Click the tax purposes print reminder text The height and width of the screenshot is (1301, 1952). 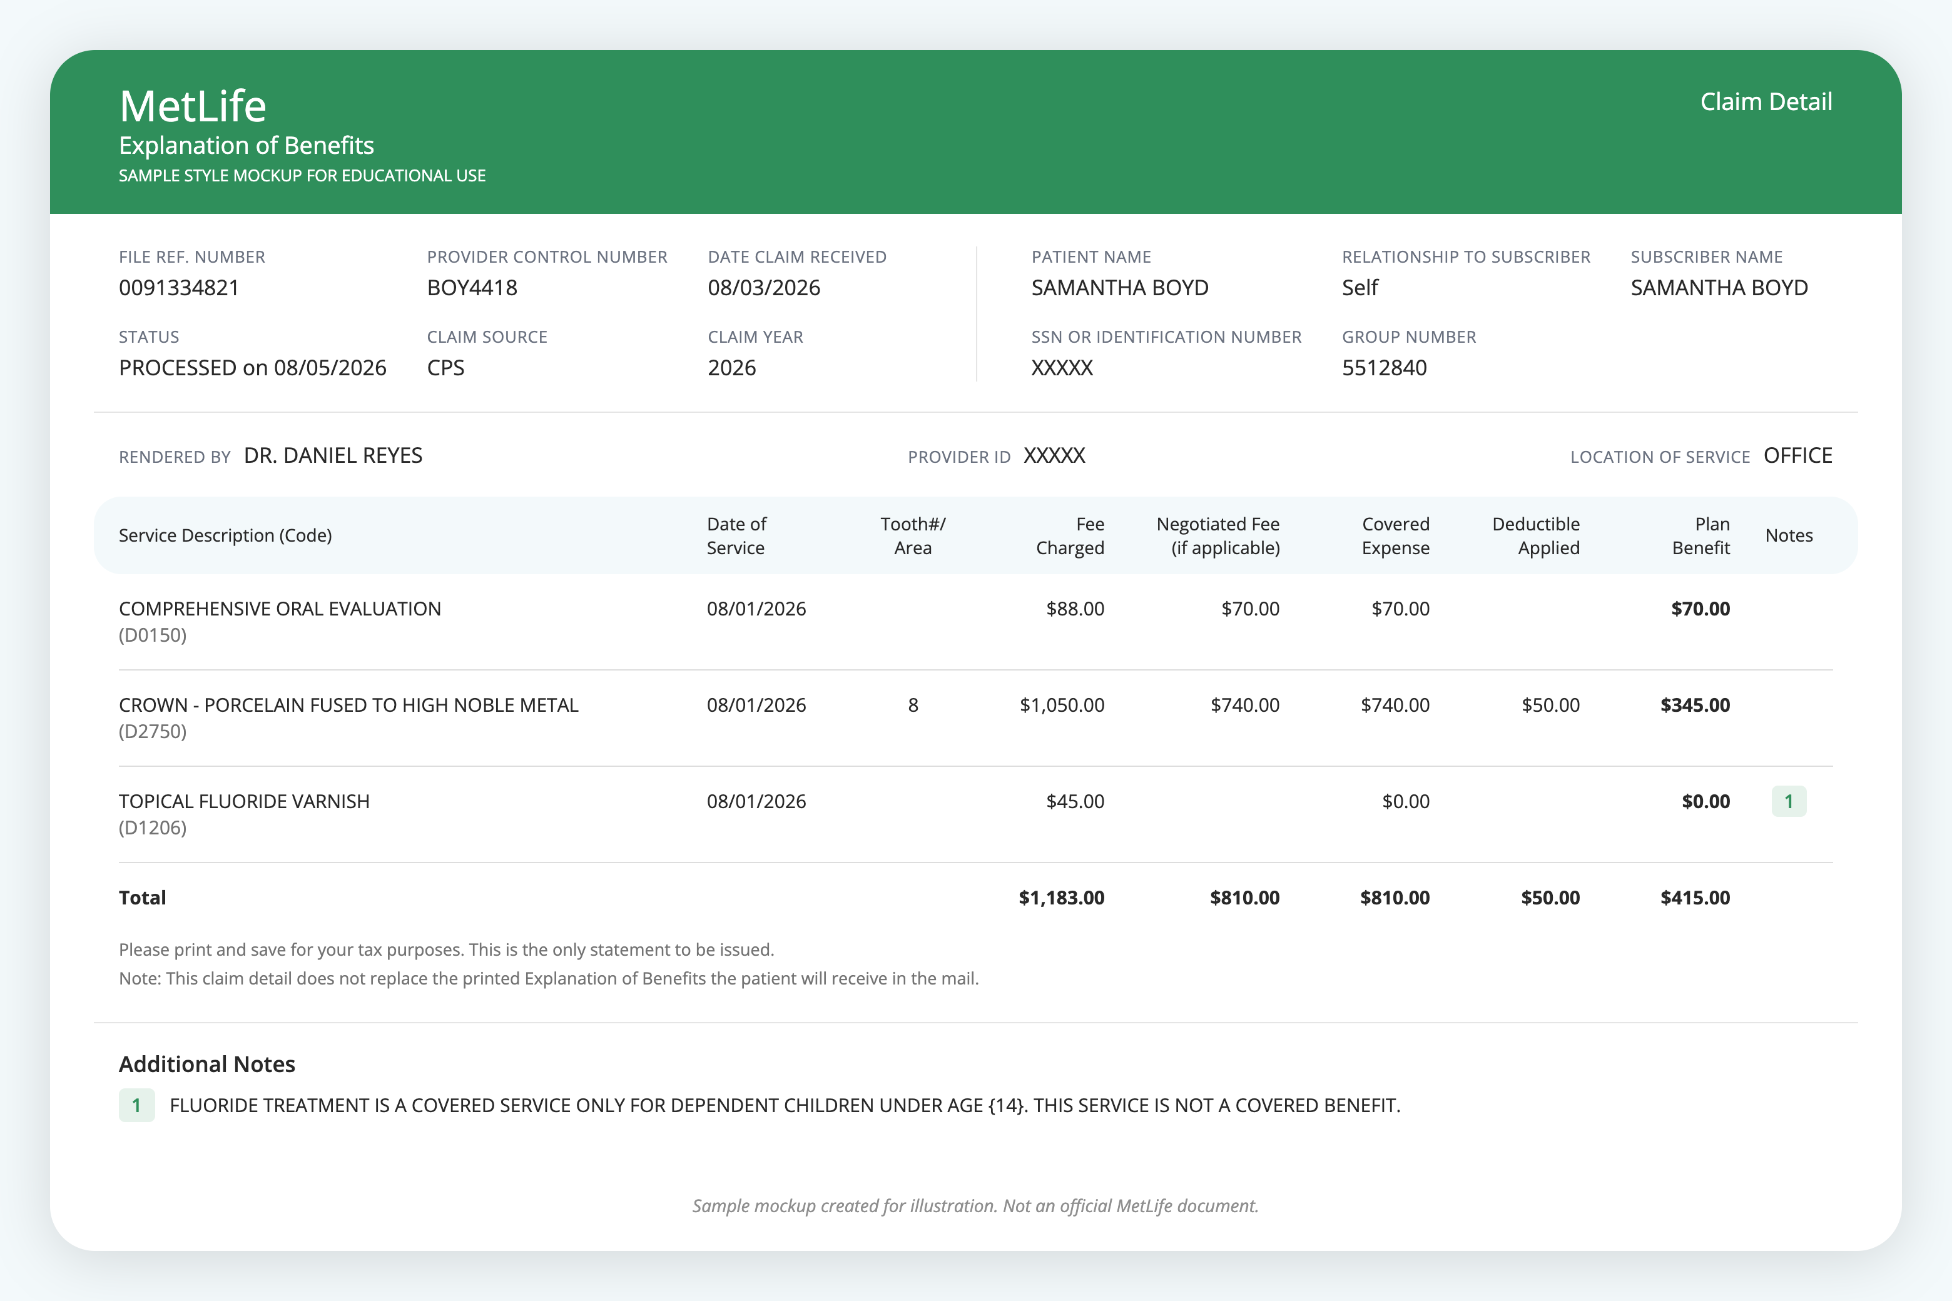tap(445, 949)
